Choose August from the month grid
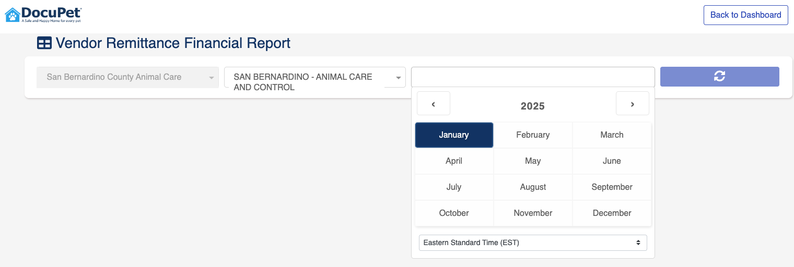The height and width of the screenshot is (267, 794). 533,187
